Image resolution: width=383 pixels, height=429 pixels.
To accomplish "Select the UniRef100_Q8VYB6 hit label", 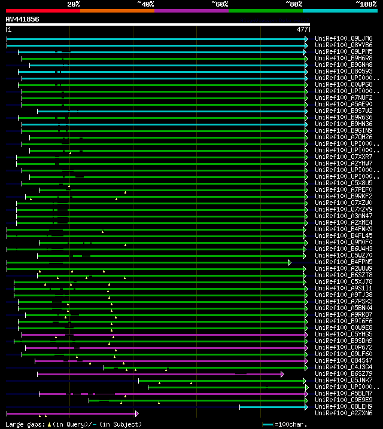I will [344, 45].
